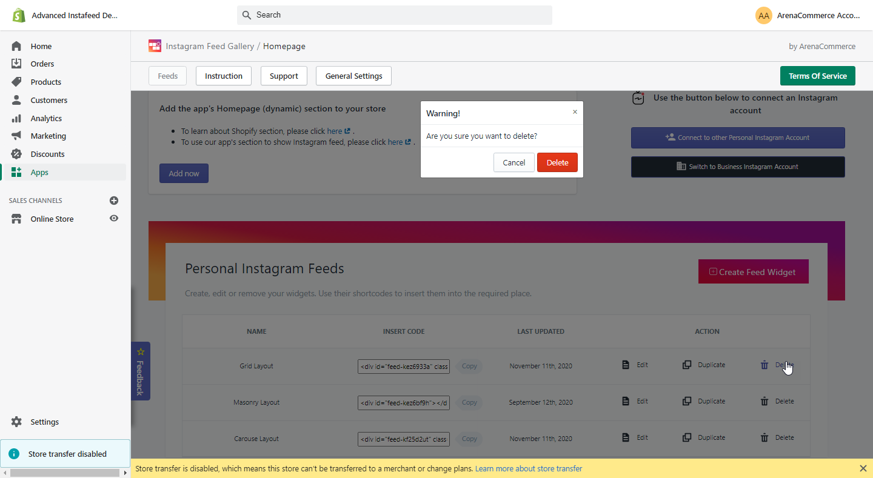Open Learn more about store transfer link
Image resolution: width=873 pixels, height=478 pixels.
click(529, 468)
